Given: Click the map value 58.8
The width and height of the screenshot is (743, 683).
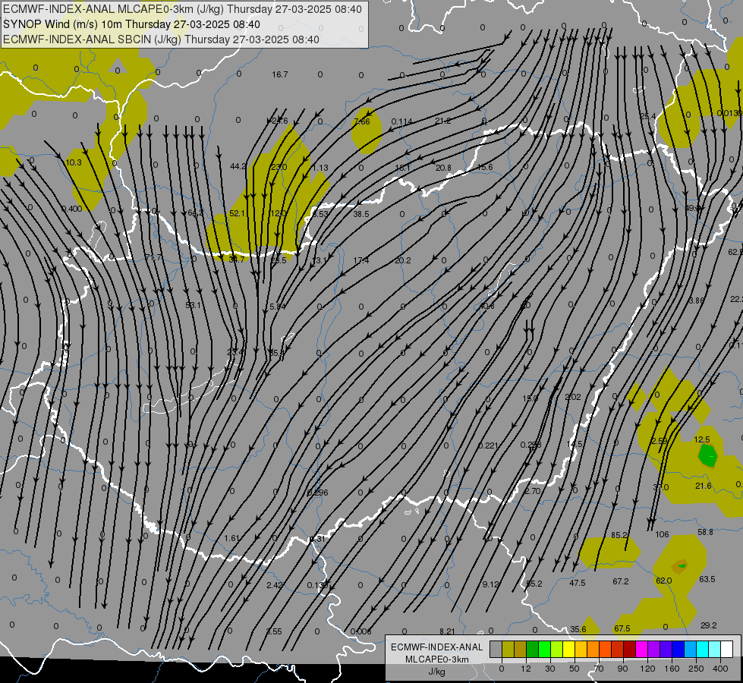Looking at the screenshot, I should [x=706, y=532].
